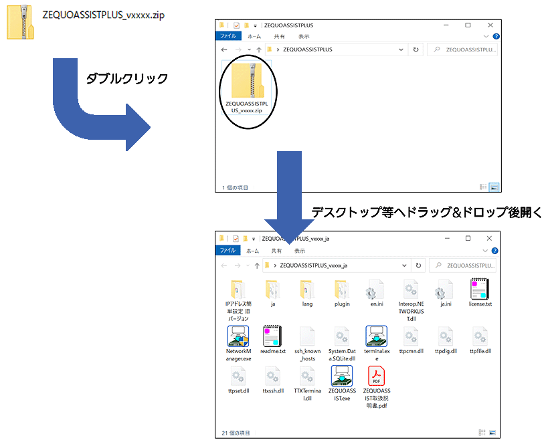546x440 pixels.
Task: Open the ホーム tab in the lower window
Action: (x=252, y=251)
